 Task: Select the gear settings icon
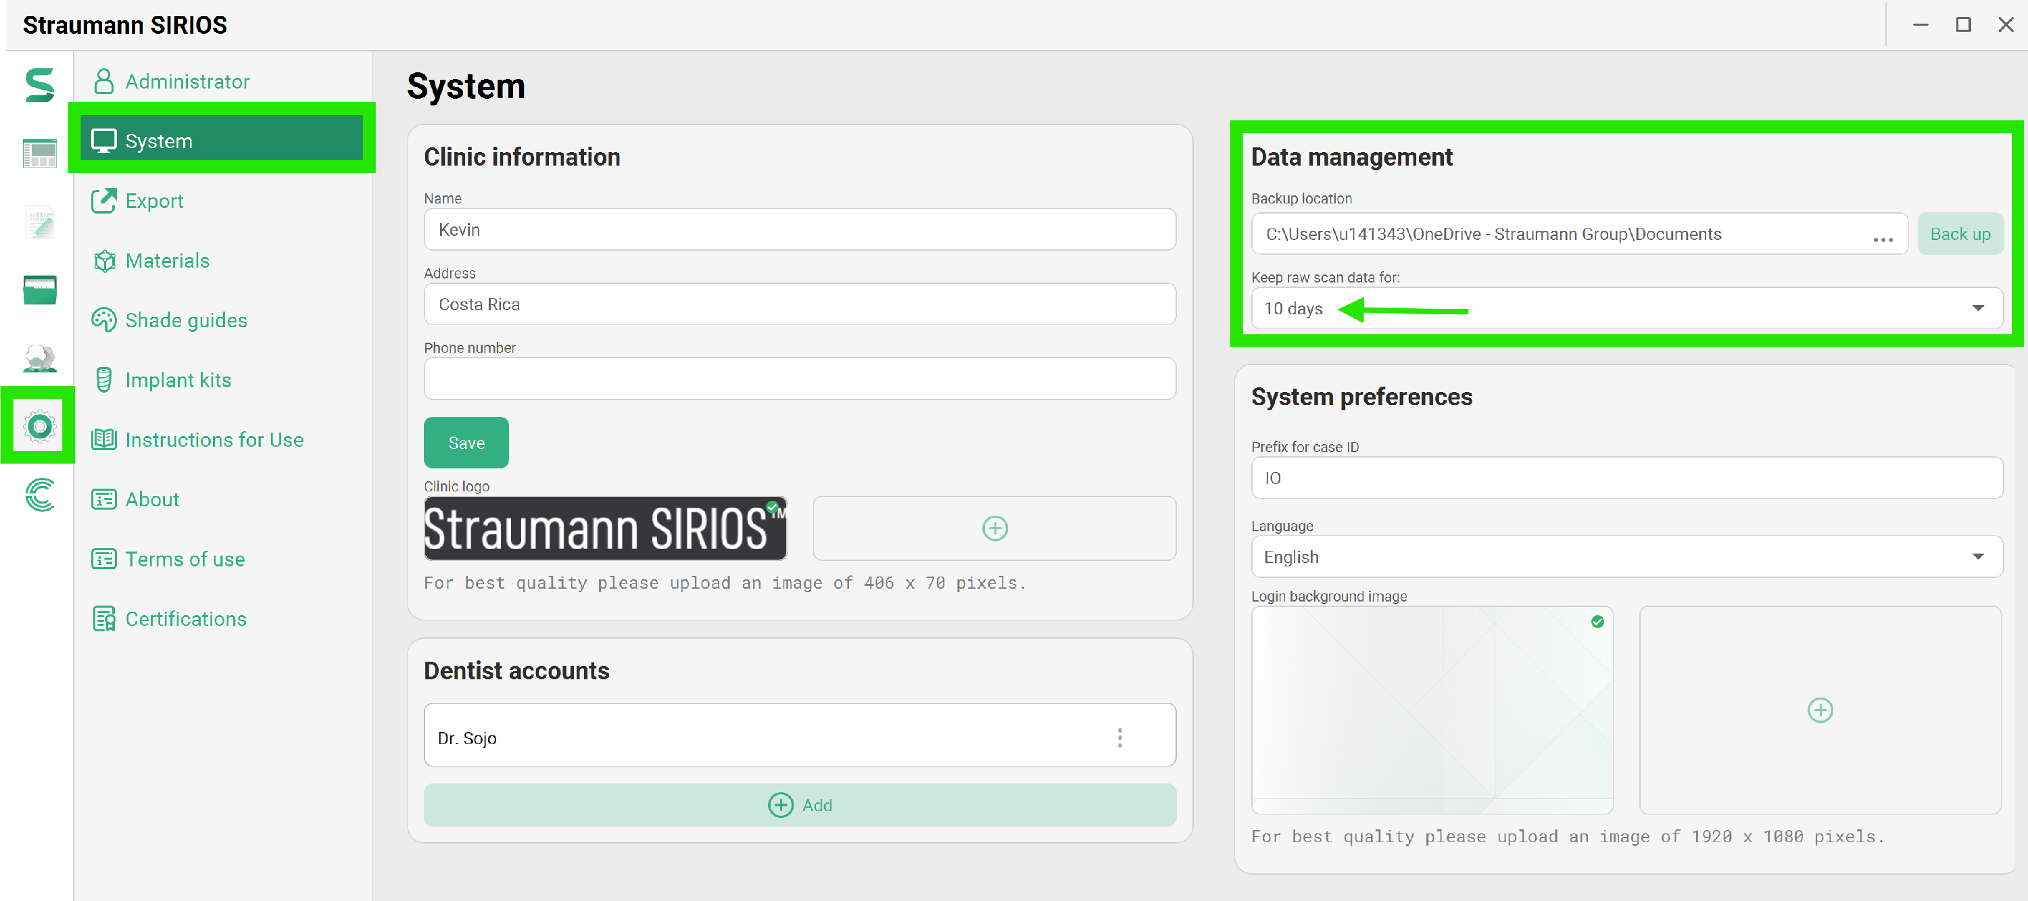click(39, 426)
